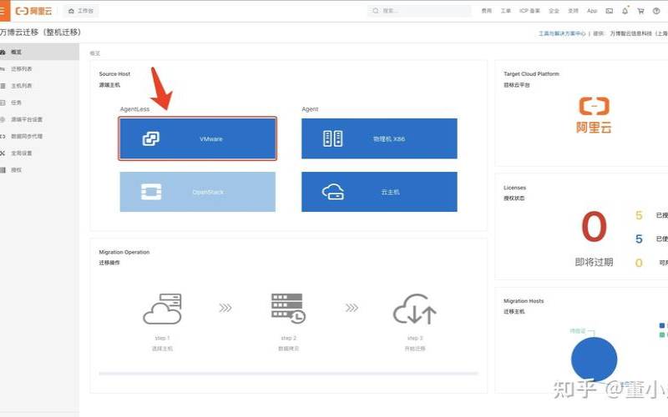Screen dimensions: 668x417
Task: Click step 3 cloud upload-download icon
Action: click(x=414, y=309)
